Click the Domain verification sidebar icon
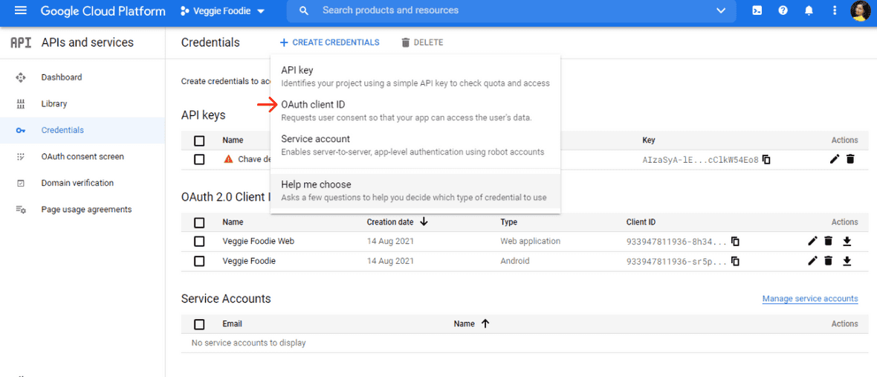877x377 pixels. pos(21,183)
